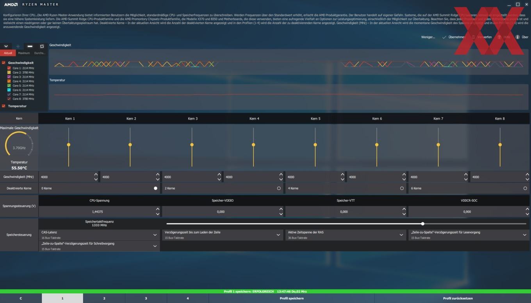Click the square reset icon beside the minus icon
531x303 pixels.
(x=42, y=46)
